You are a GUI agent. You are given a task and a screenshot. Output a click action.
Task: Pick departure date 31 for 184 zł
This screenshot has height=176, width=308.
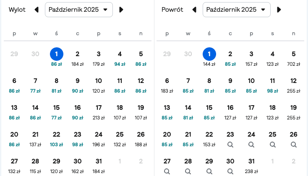[99, 166]
